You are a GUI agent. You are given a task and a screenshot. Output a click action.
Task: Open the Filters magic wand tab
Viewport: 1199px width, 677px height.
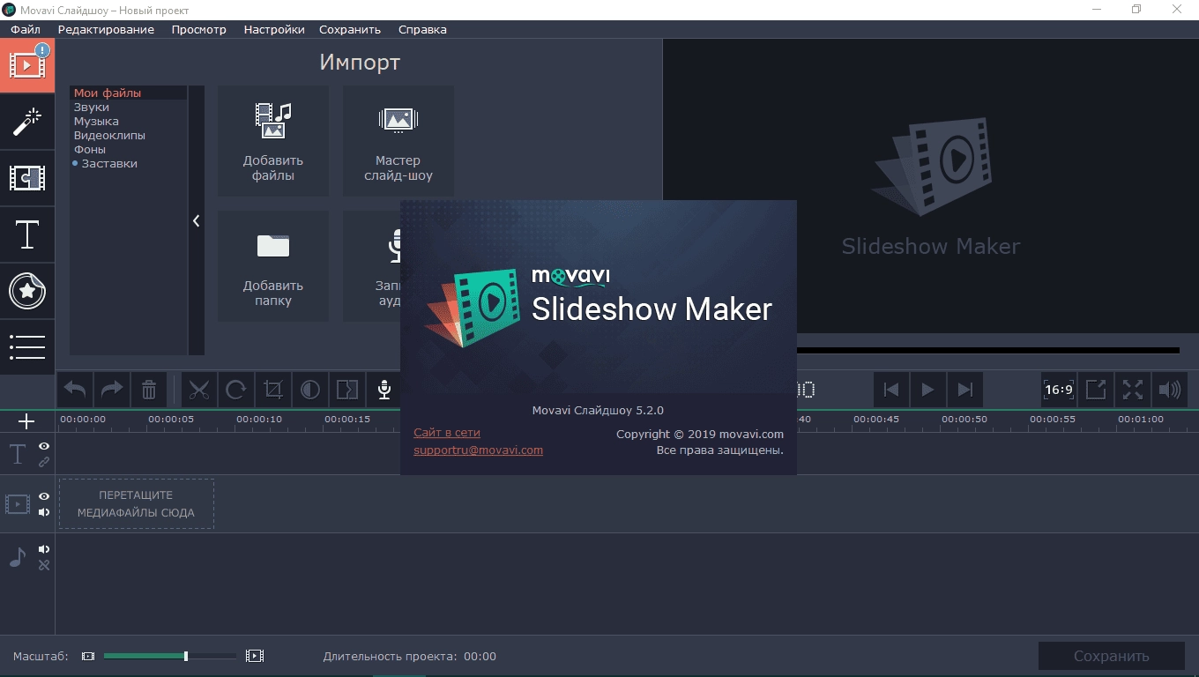[27, 122]
